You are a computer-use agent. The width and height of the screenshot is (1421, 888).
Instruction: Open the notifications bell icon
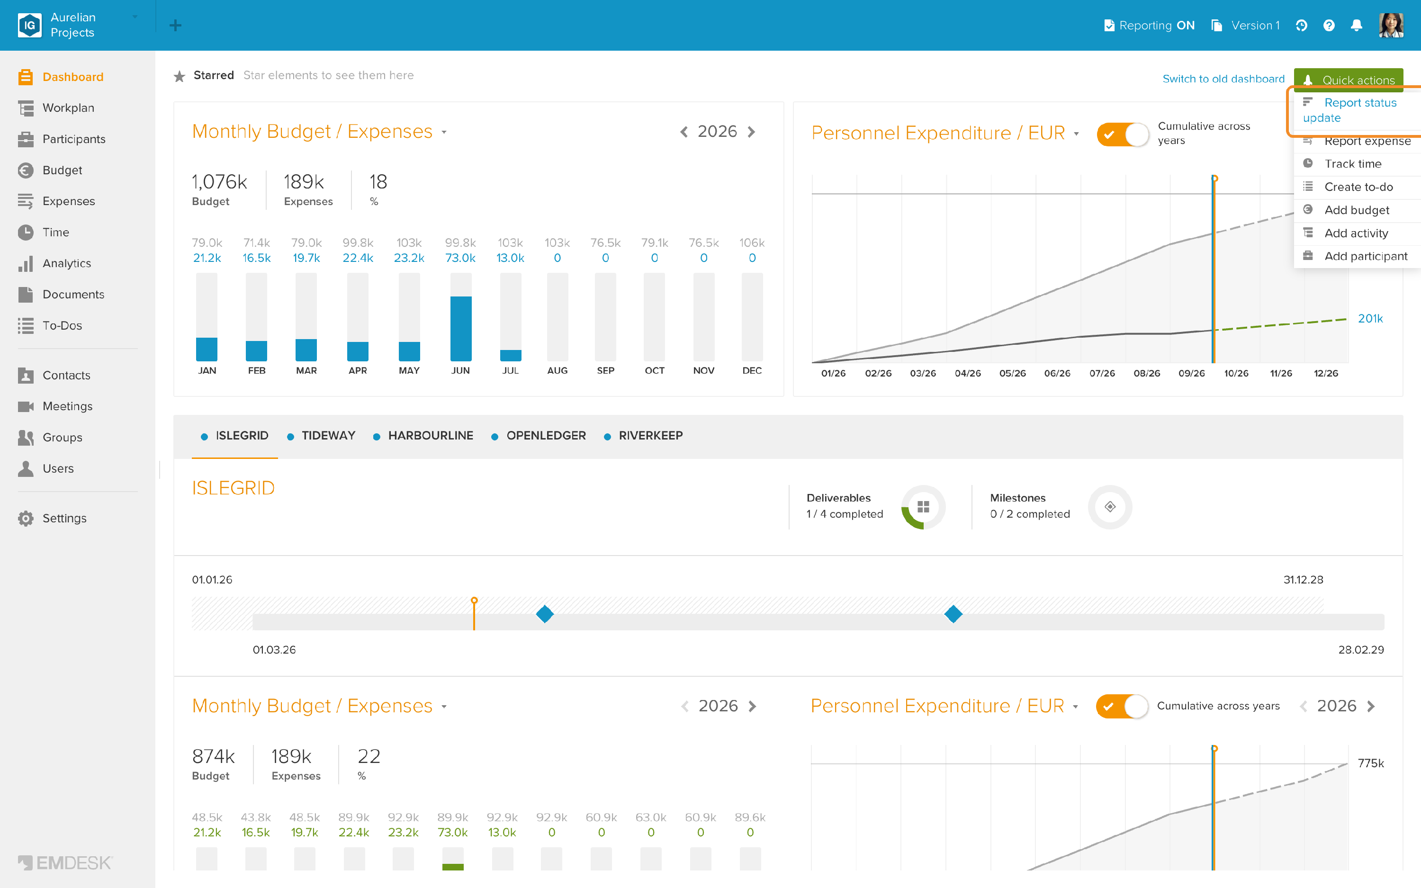pyautogui.click(x=1357, y=25)
